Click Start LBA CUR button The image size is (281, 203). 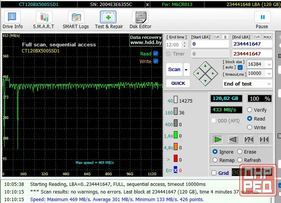216,37
